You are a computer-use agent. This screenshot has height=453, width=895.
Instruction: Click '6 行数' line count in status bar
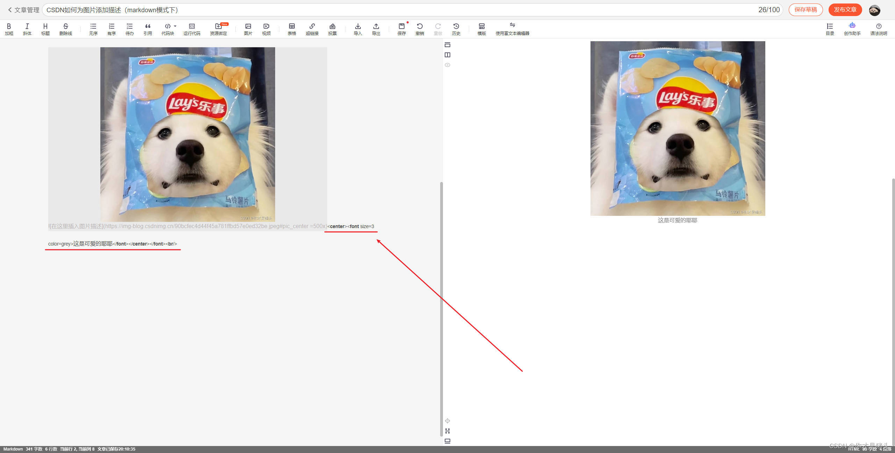[51, 449]
